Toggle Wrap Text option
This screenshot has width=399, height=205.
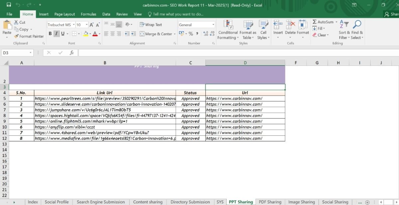[151, 25]
